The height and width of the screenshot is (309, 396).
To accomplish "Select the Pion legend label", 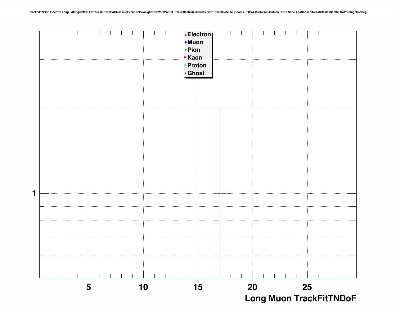I will click(x=194, y=50).
